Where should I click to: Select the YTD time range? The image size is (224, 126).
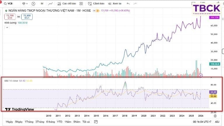click(60, 122)
